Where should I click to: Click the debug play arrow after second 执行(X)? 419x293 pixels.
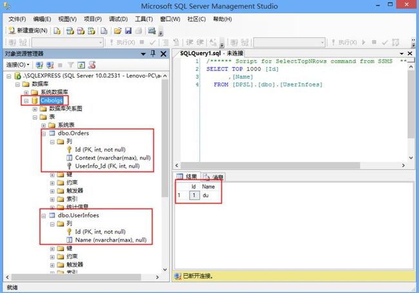point(364,43)
